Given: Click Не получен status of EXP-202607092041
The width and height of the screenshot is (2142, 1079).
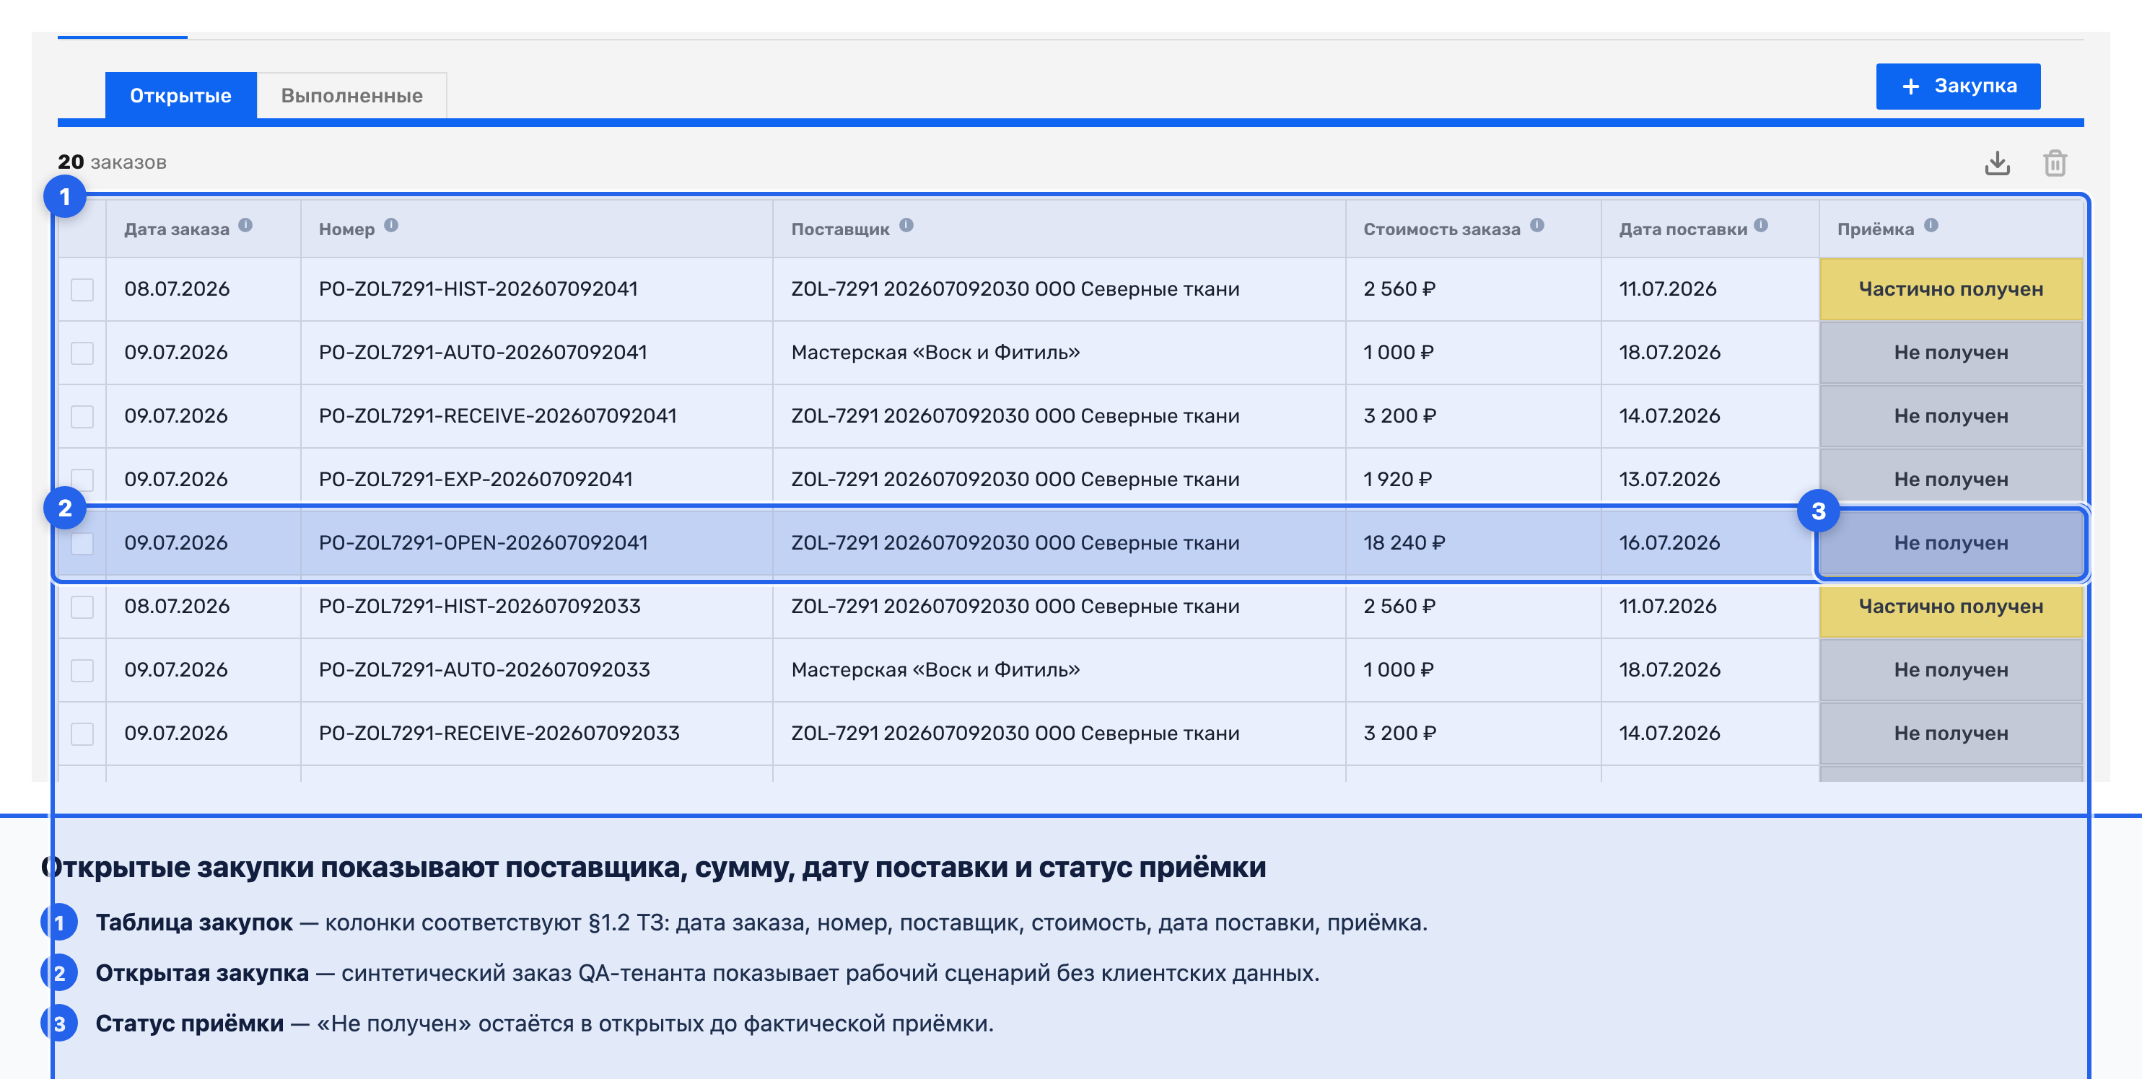Looking at the screenshot, I should pyautogui.click(x=1950, y=480).
